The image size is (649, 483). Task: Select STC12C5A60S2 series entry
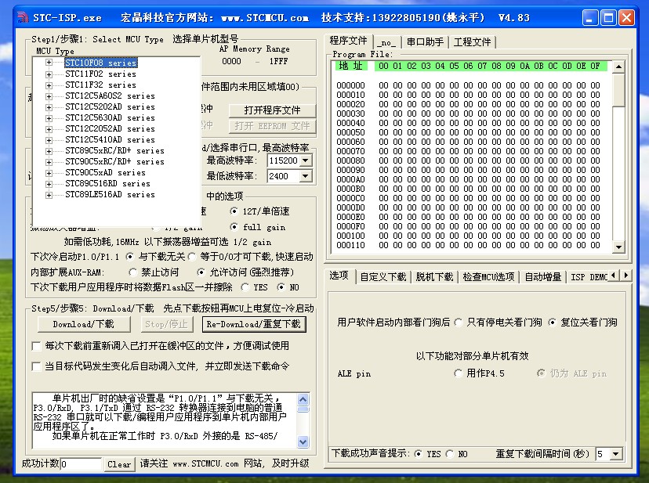110,96
